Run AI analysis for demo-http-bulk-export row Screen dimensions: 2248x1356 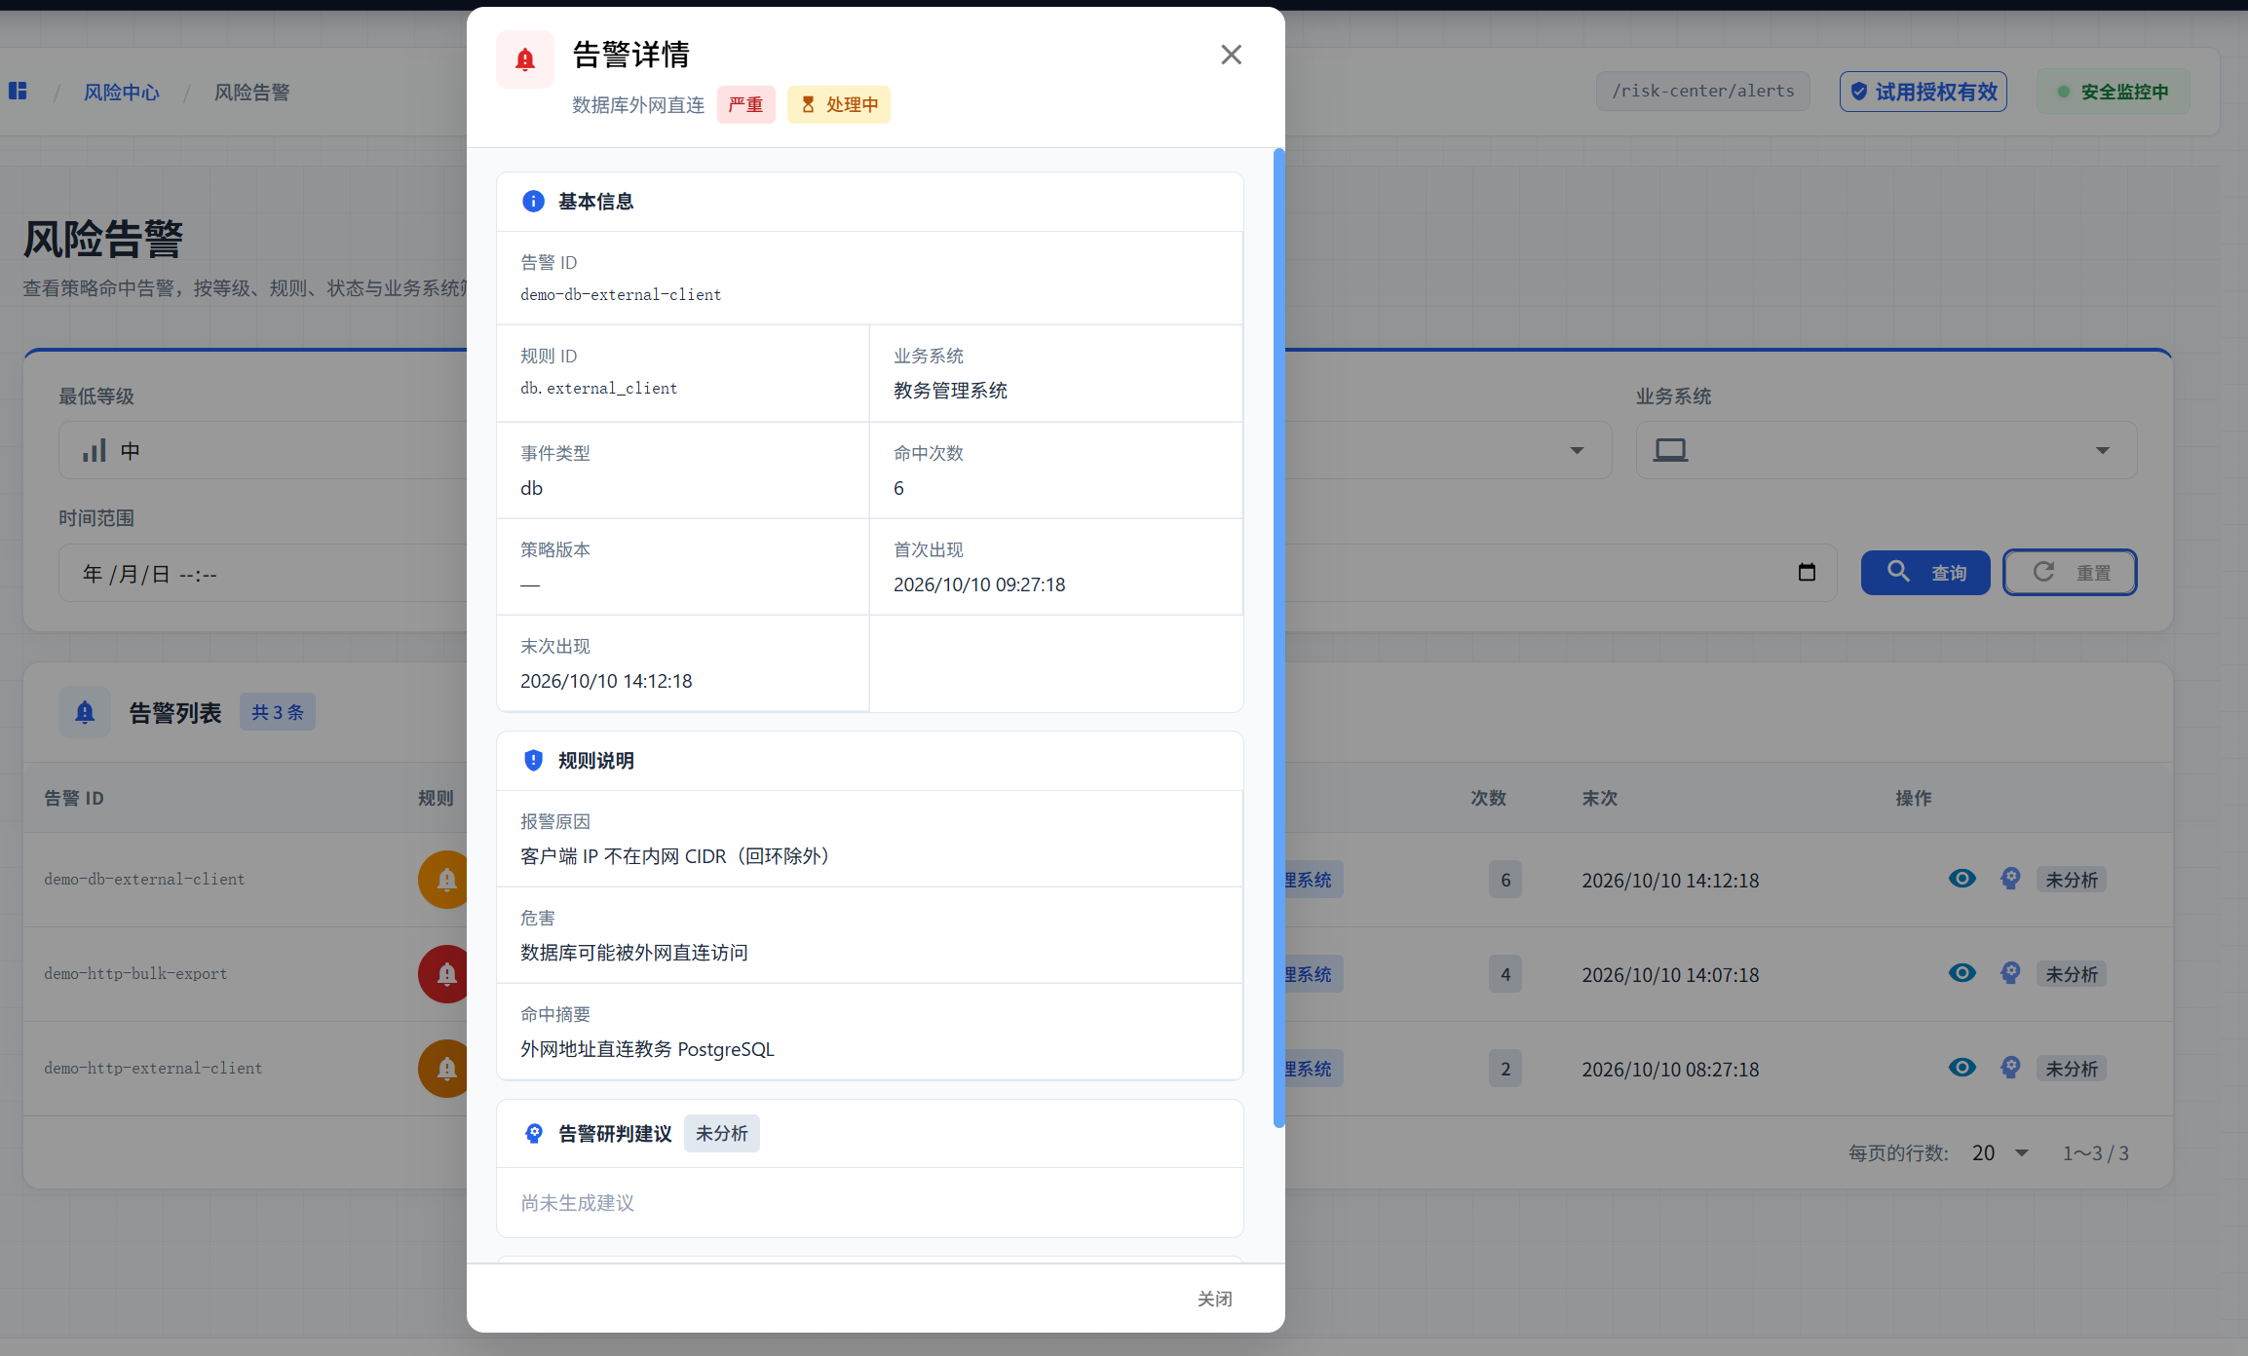(2010, 973)
